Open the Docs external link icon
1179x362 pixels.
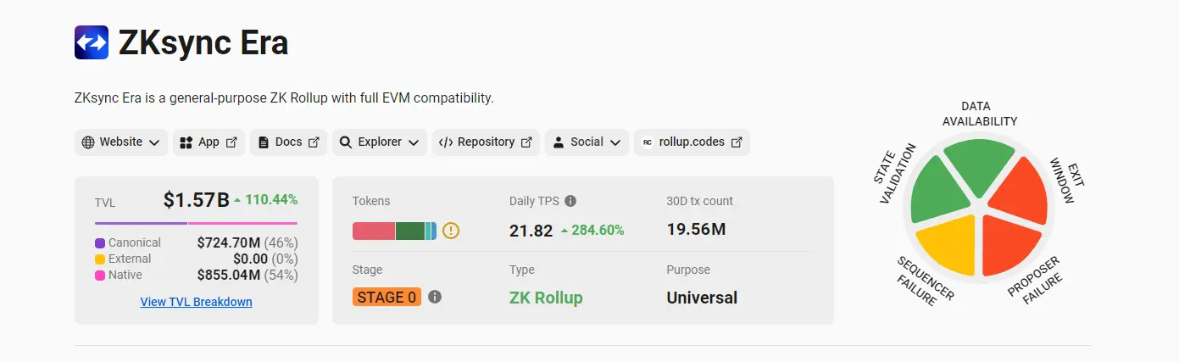click(x=314, y=142)
